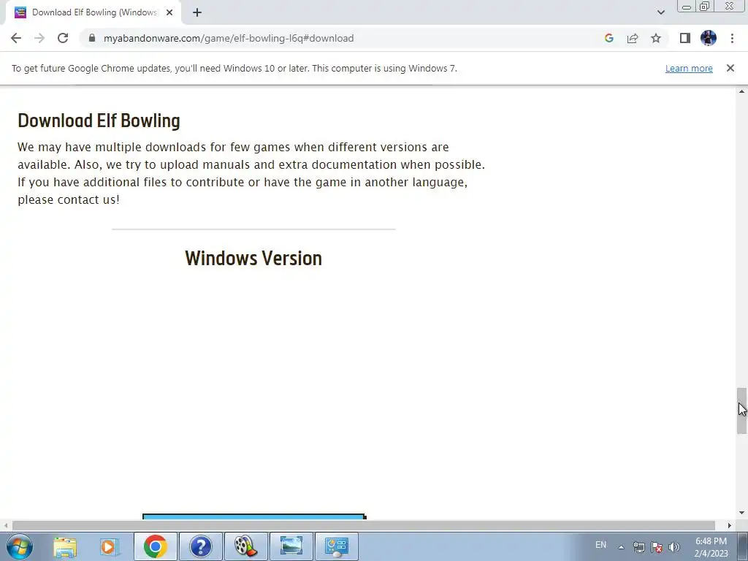The width and height of the screenshot is (748, 561).
Task: Switch to Chrome in the taskbar
Action: (x=155, y=546)
